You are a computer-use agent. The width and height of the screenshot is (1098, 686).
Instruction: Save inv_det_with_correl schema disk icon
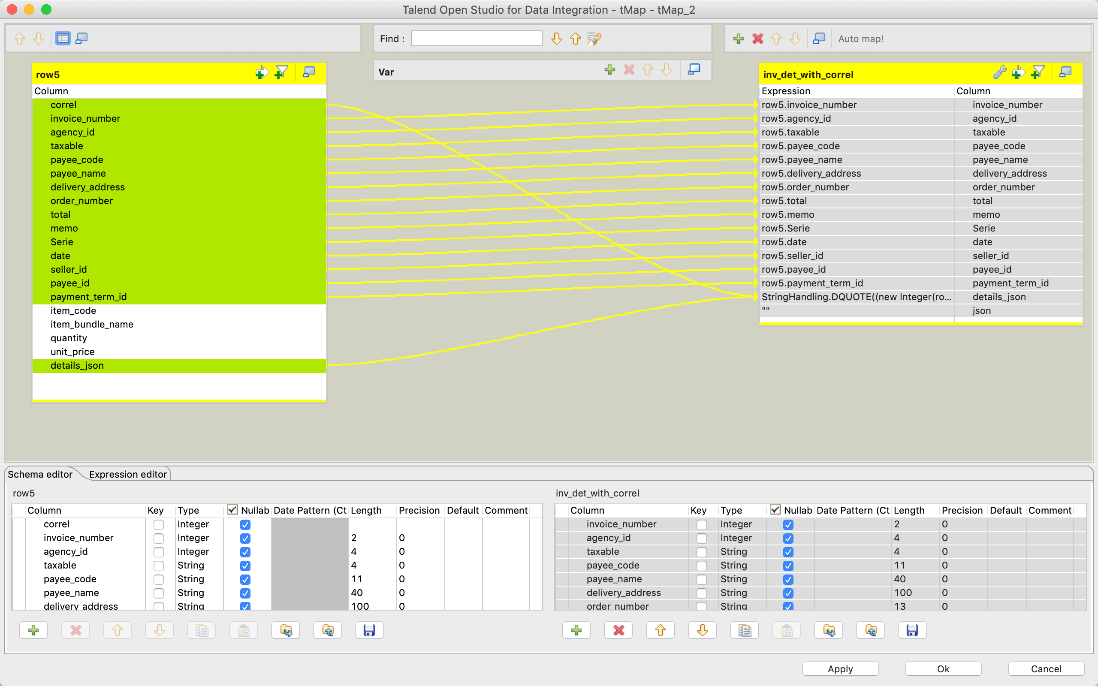coord(912,630)
